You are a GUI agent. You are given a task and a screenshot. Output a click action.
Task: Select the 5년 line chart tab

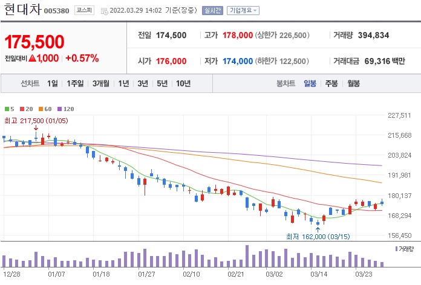[x=162, y=83]
